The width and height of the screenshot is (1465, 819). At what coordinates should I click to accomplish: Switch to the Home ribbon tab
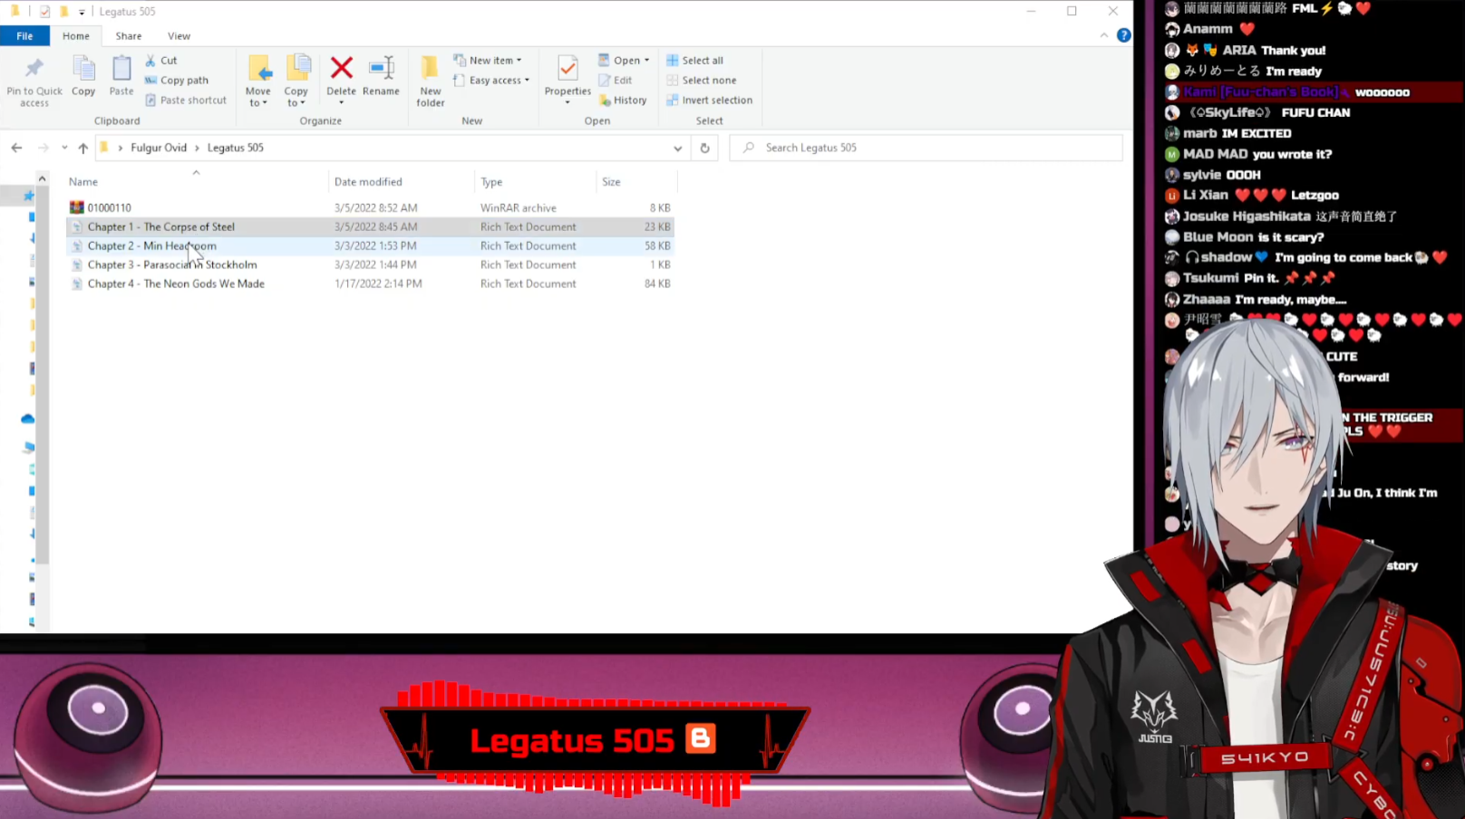76,36
